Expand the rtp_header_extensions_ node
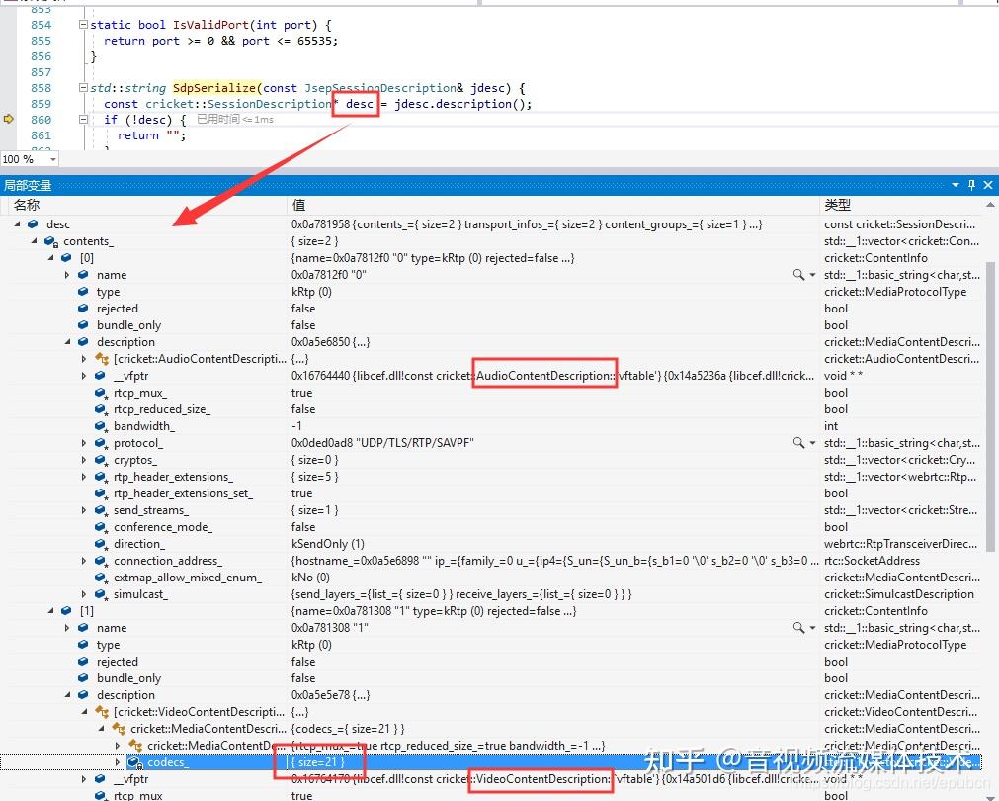 85,477
